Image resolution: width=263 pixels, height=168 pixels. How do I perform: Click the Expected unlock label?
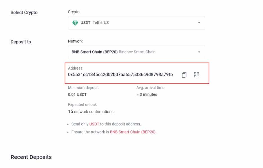[x=82, y=105]
